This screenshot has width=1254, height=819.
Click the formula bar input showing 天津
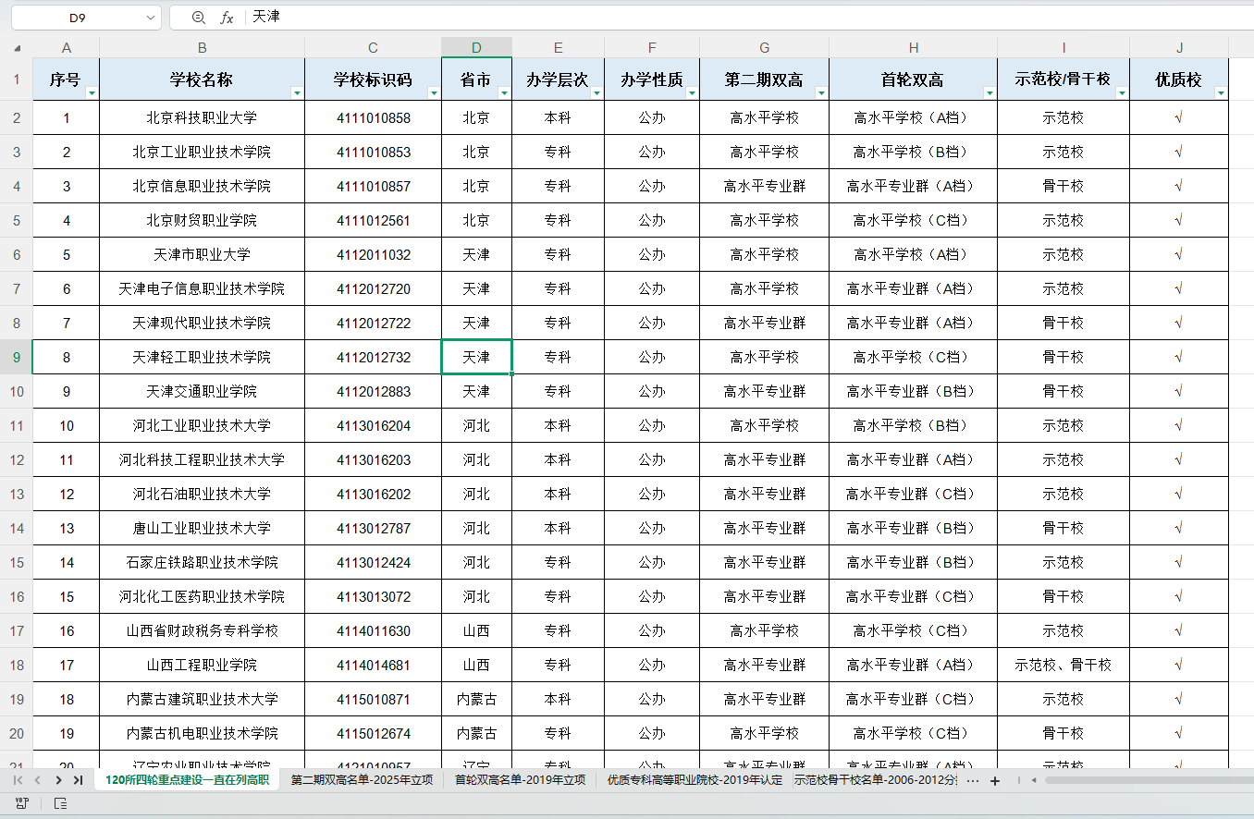pyautogui.click(x=647, y=18)
